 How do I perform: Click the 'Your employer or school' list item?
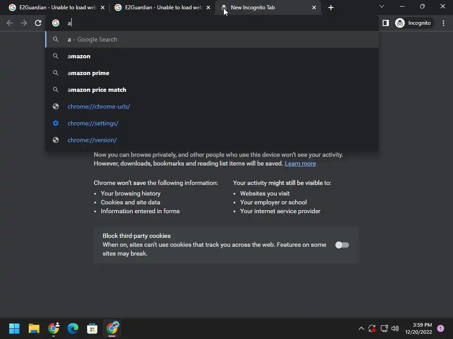(273, 202)
